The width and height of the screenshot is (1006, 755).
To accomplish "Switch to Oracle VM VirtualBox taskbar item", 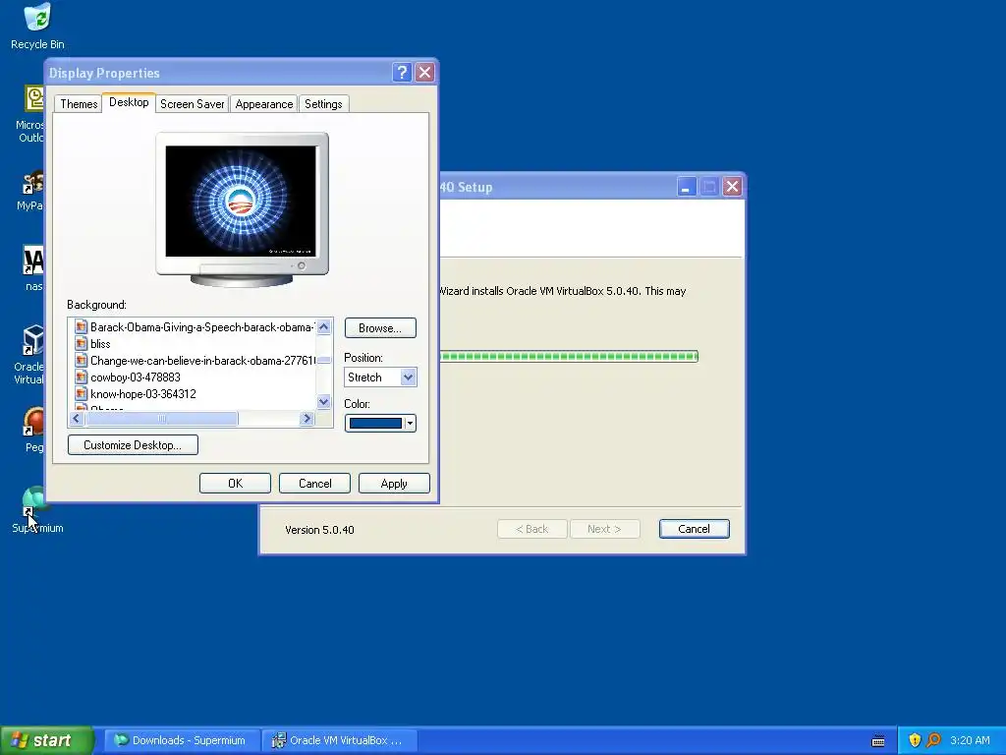I will pyautogui.click(x=340, y=740).
